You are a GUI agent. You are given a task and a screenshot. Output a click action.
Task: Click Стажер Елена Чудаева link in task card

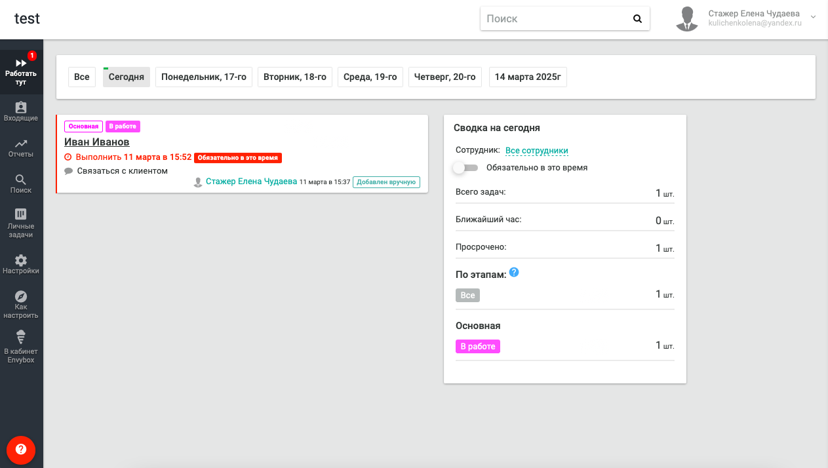pos(251,182)
